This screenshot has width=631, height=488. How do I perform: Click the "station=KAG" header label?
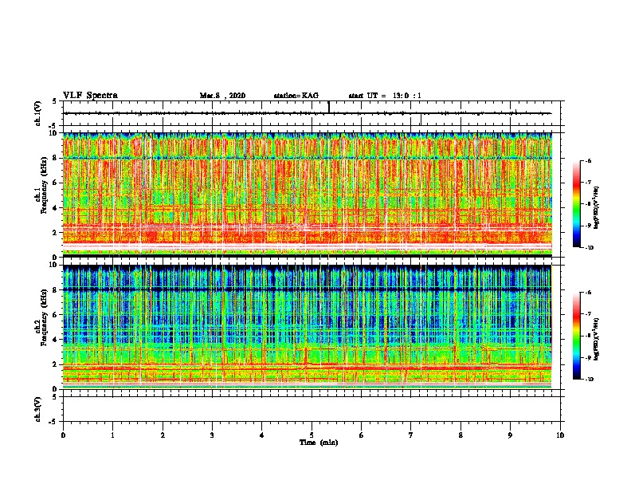296,96
